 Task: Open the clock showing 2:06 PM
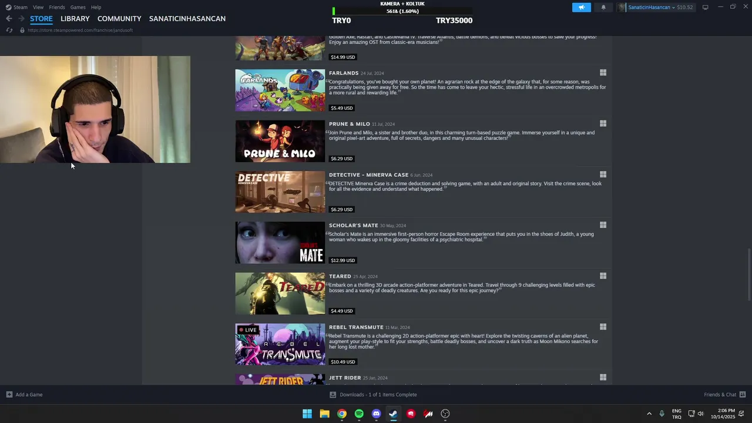click(x=723, y=414)
